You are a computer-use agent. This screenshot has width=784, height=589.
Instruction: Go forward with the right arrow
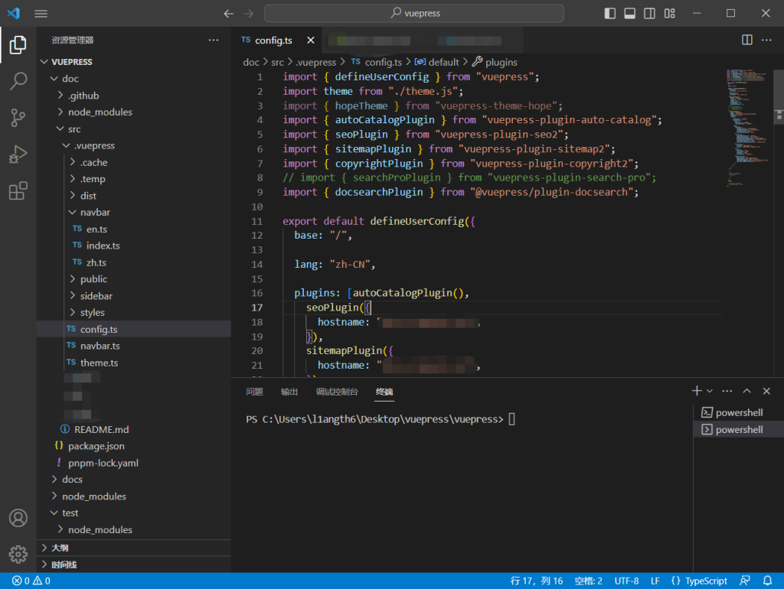pyautogui.click(x=249, y=14)
